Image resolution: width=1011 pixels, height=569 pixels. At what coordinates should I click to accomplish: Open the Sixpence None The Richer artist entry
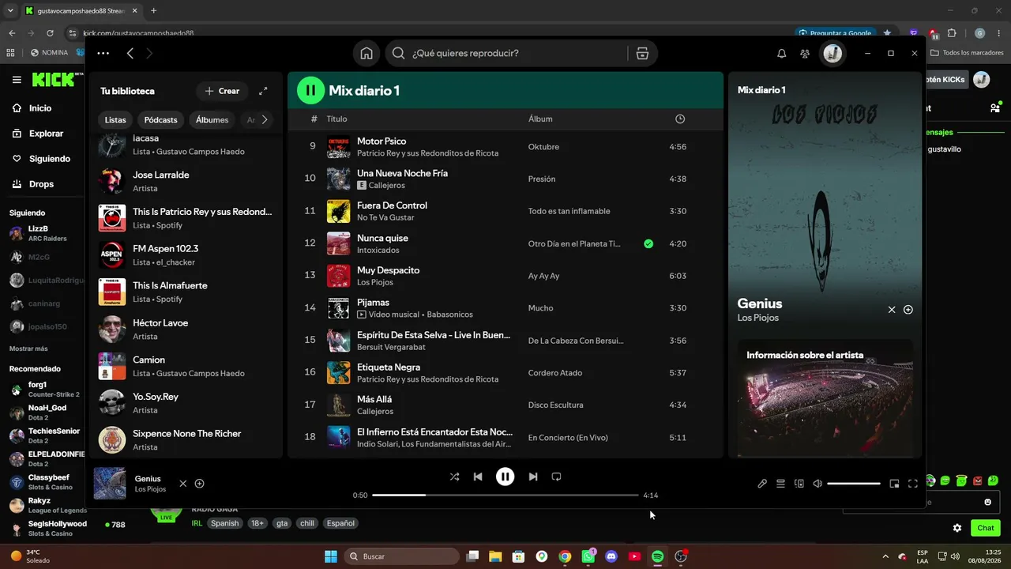(186, 439)
